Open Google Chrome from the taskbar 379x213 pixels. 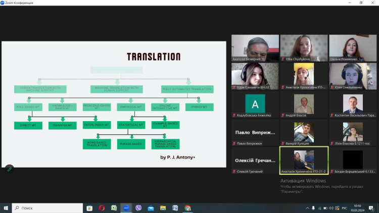point(187,207)
